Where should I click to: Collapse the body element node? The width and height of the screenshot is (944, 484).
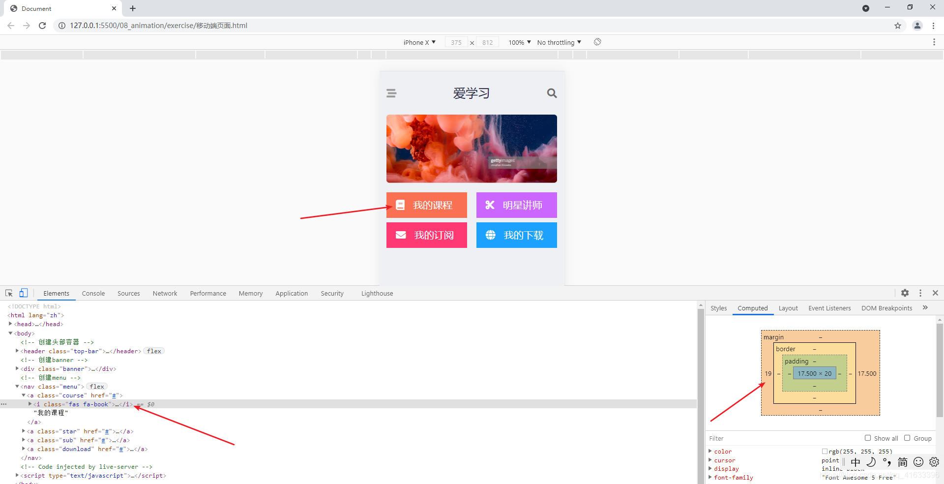(x=10, y=333)
